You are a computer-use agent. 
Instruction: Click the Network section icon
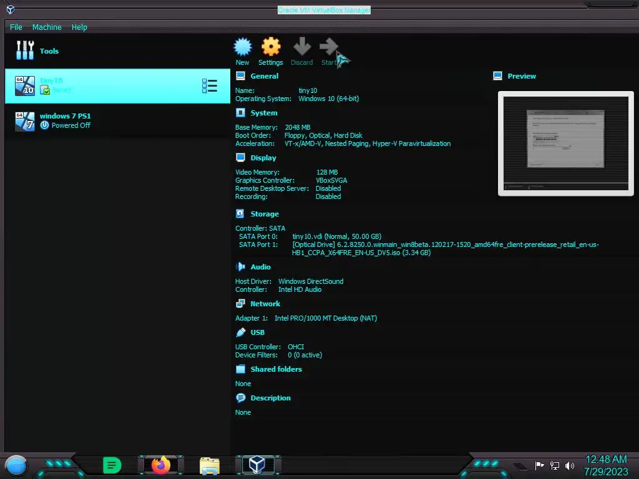240,304
